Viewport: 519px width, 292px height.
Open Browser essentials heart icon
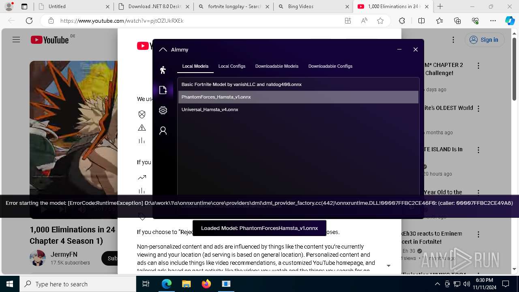coord(475,21)
